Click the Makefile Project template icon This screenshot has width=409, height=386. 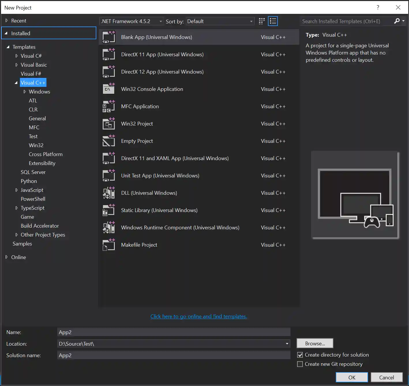tap(108, 245)
